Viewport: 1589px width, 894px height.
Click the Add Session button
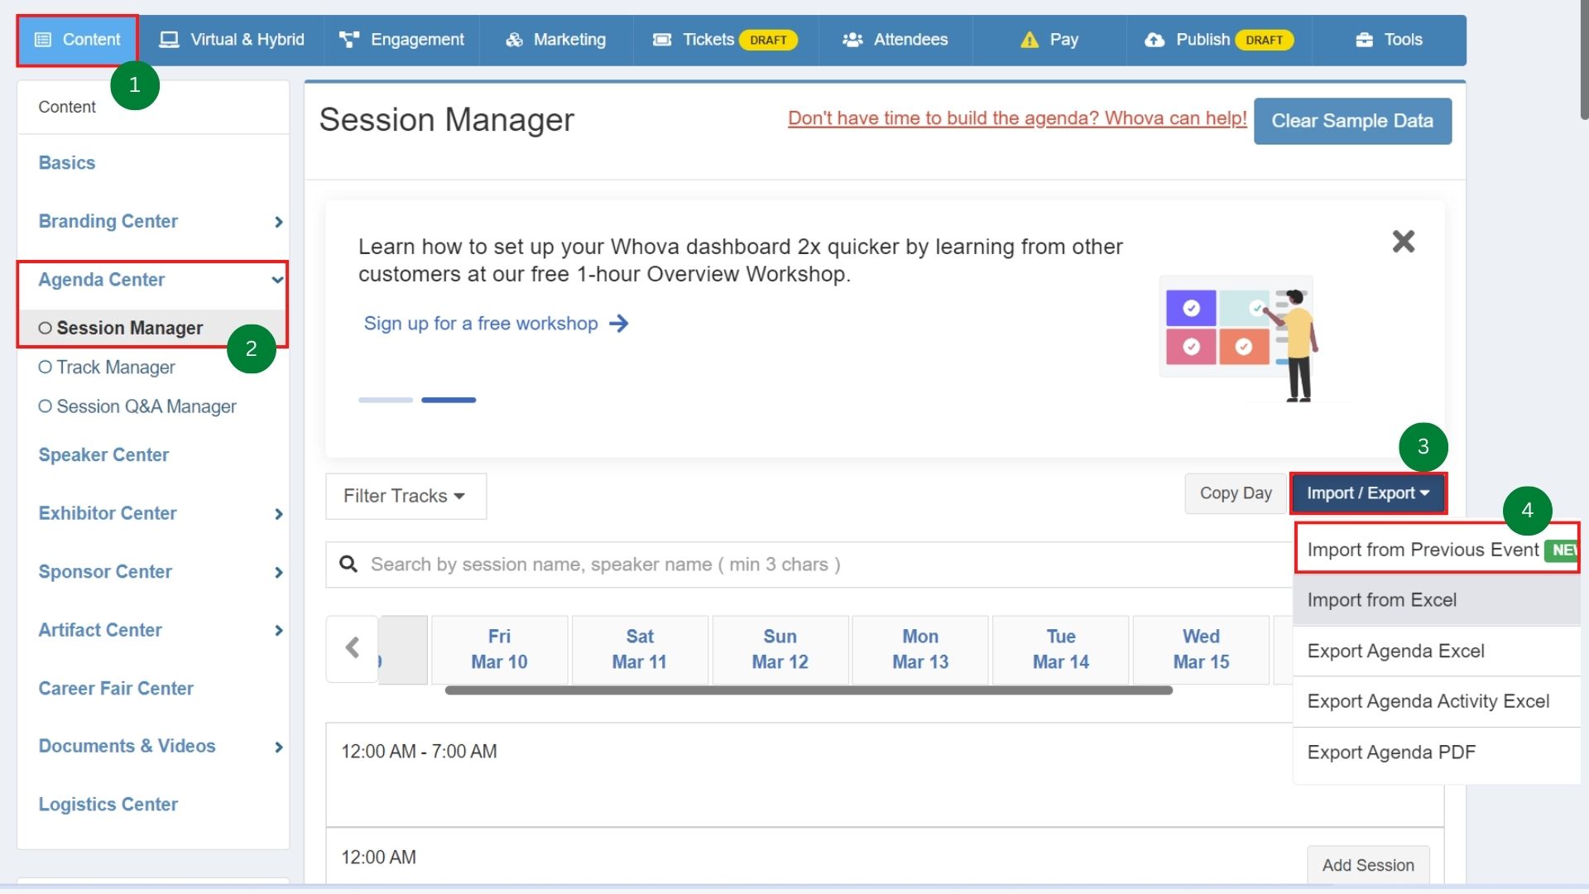pyautogui.click(x=1368, y=865)
